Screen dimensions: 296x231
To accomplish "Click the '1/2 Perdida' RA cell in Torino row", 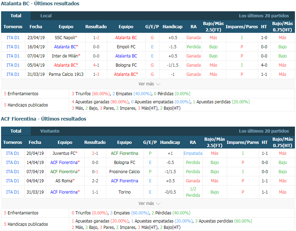I will pyautogui.click(x=193, y=192).
